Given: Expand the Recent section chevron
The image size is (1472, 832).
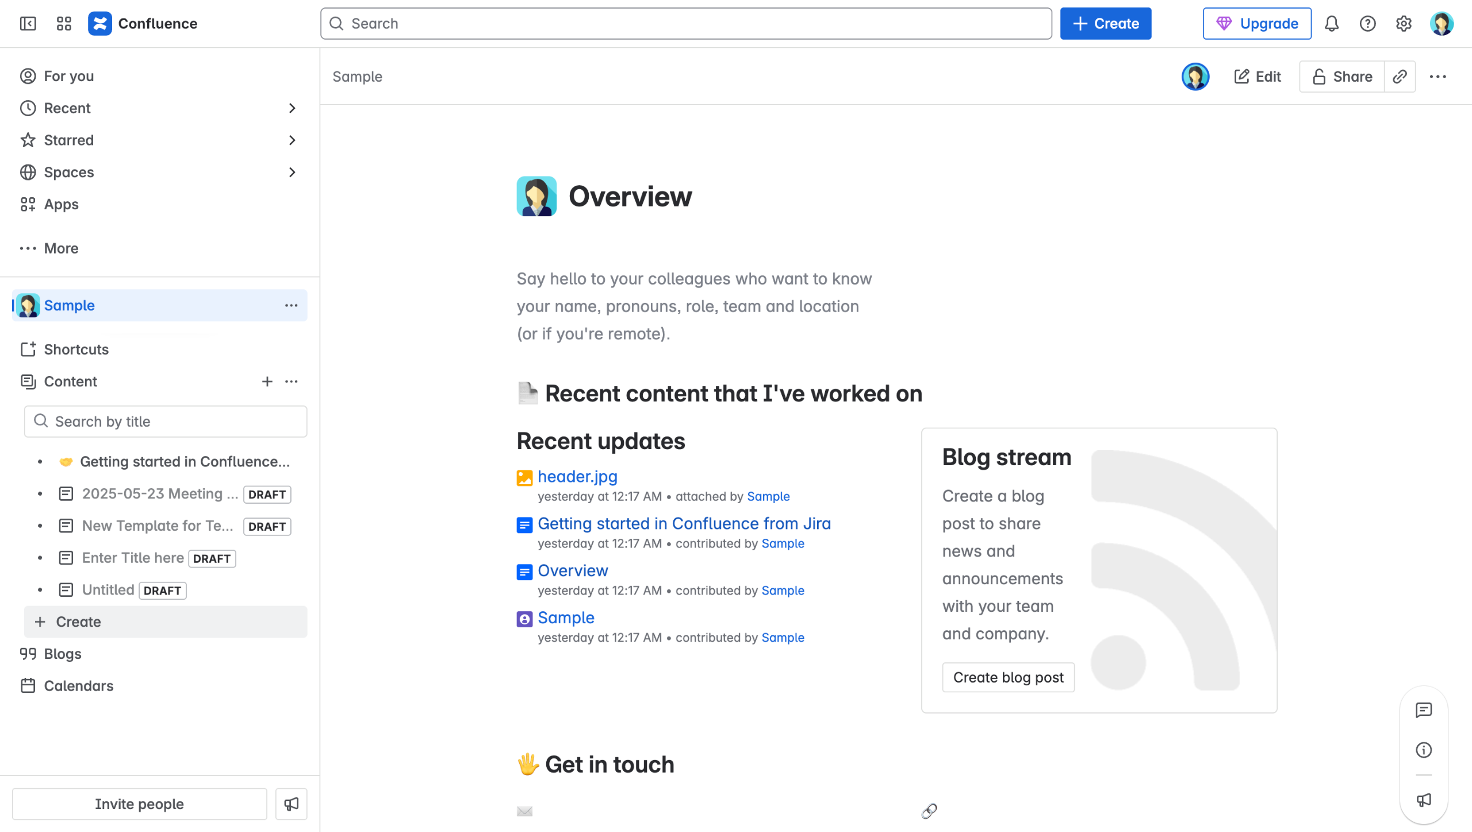Looking at the screenshot, I should point(292,108).
